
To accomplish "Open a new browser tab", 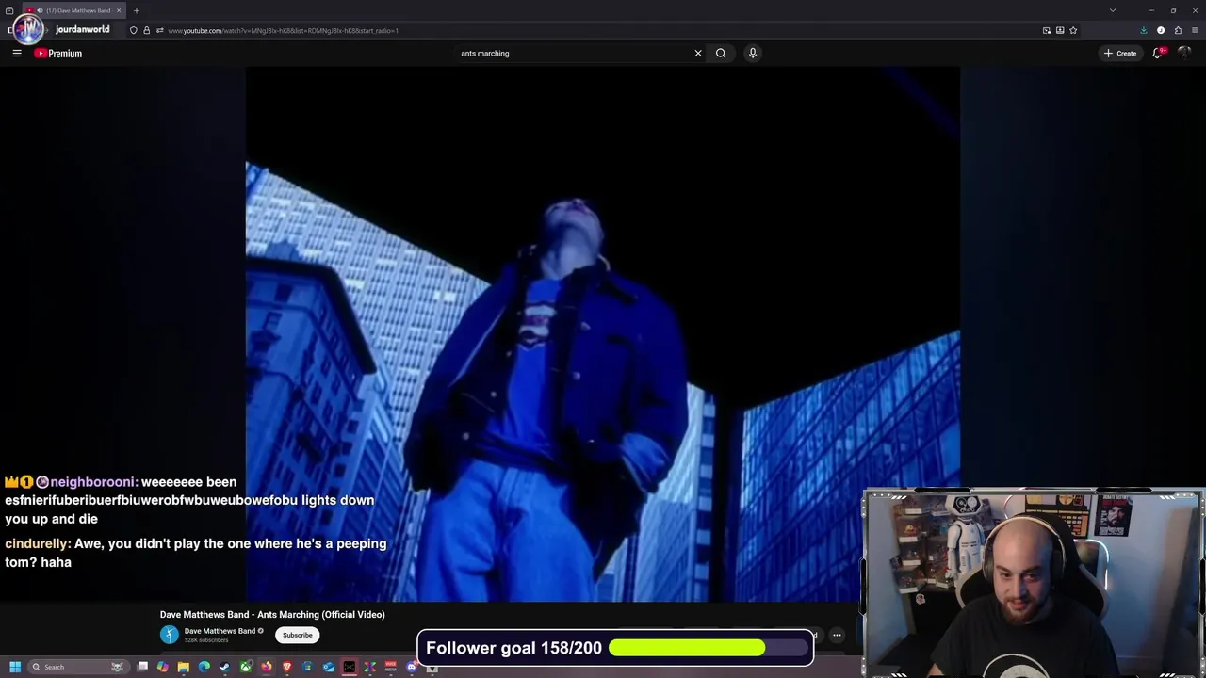I will click(136, 10).
